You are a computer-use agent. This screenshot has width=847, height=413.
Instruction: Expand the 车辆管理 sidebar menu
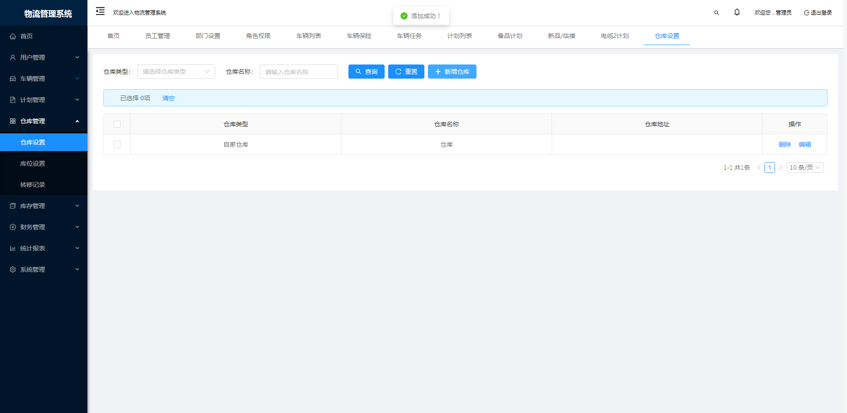(44, 79)
